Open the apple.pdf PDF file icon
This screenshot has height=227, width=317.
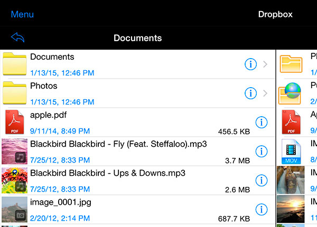click(14, 122)
